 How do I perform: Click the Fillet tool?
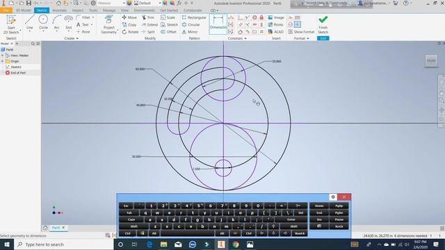[x=83, y=17]
